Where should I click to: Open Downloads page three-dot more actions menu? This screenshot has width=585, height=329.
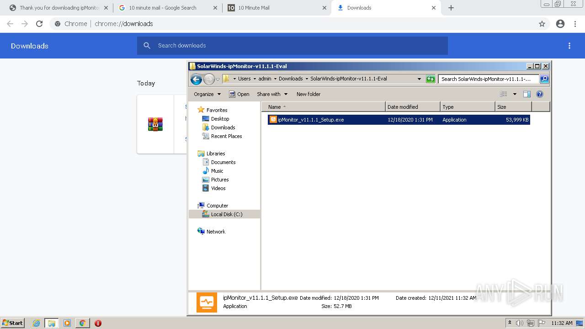click(569, 46)
